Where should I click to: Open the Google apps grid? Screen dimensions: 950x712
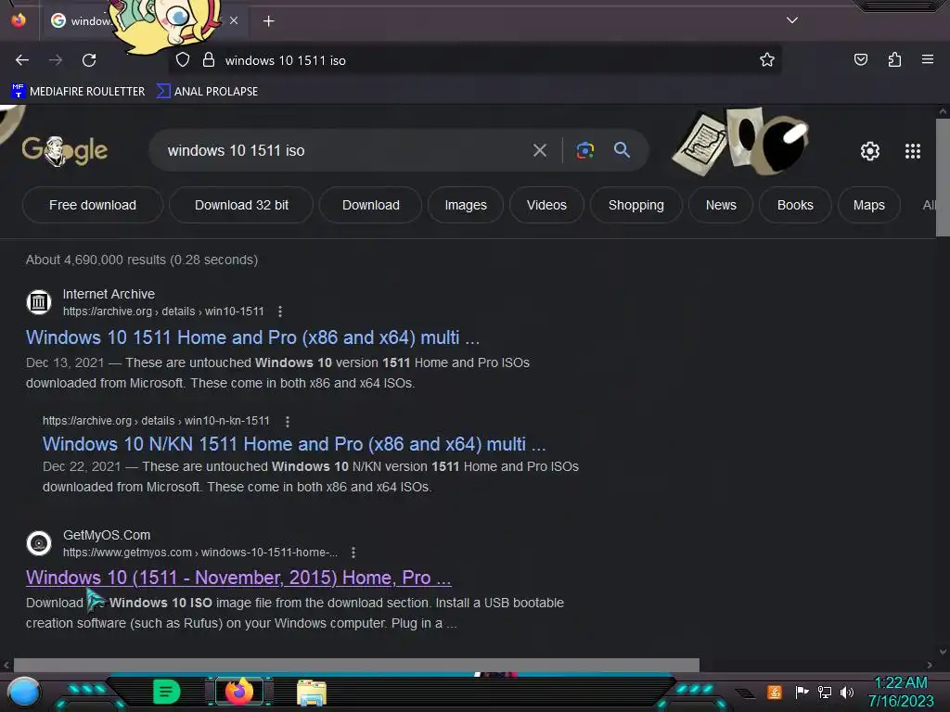point(913,151)
